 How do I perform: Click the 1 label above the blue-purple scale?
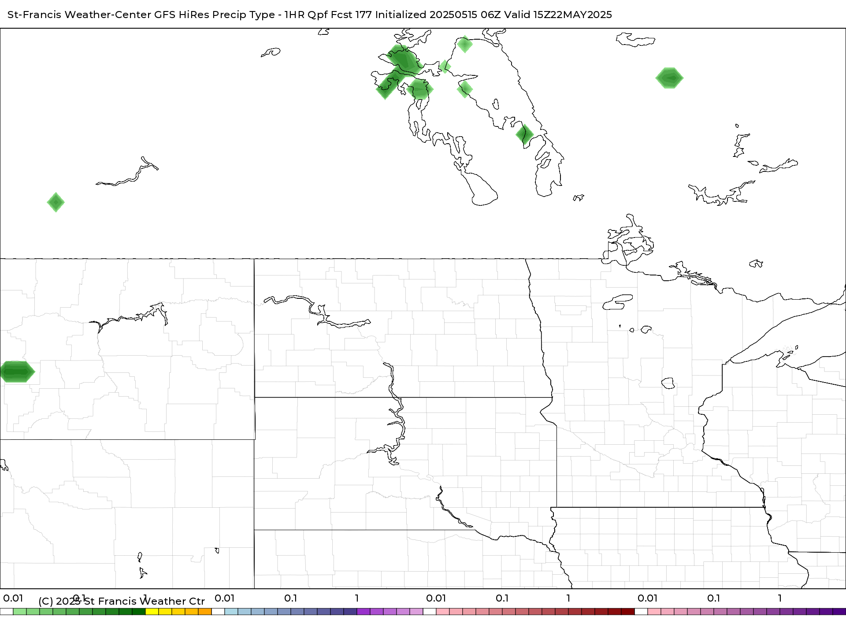357,598
